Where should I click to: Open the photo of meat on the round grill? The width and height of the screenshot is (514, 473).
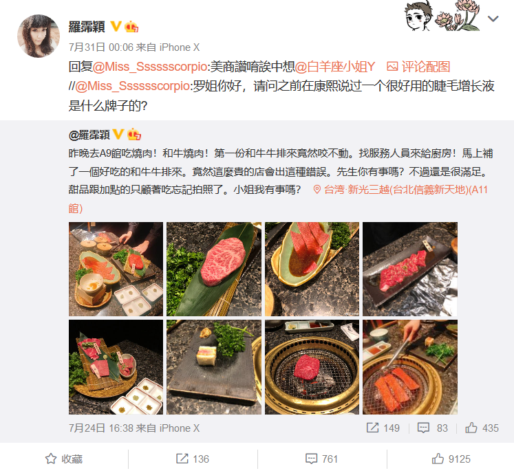tap(312, 367)
